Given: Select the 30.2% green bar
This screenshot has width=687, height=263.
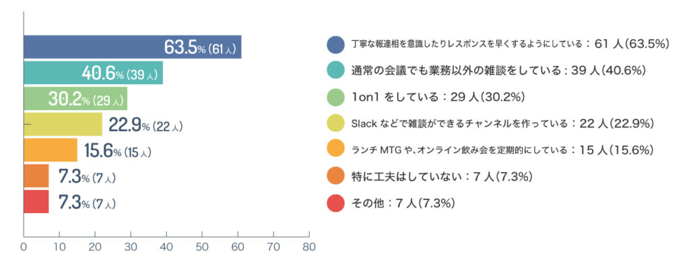Looking at the screenshot, I should pyautogui.click(x=75, y=98).
